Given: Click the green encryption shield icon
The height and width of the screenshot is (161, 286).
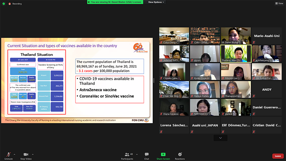Looking at the screenshot, I should click(4, 4).
